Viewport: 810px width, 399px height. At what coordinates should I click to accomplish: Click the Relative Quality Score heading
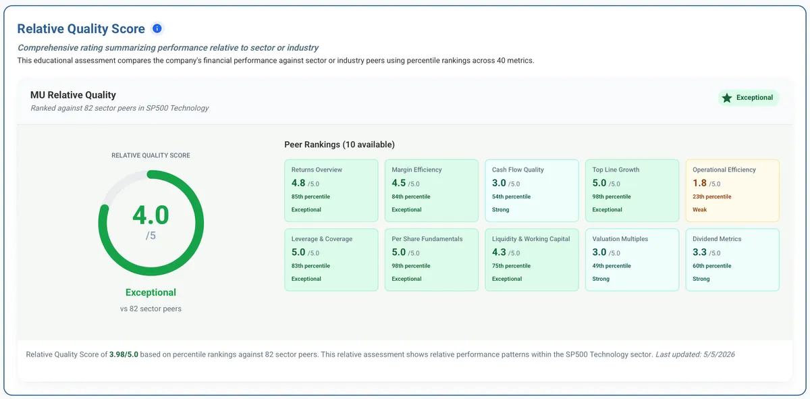(81, 28)
